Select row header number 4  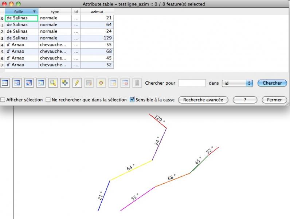click(3, 45)
